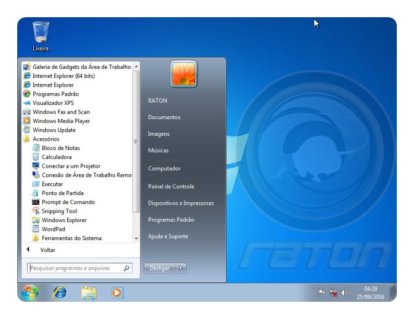414x319 pixels.
Task: Click the Desligar button
Action: [x=160, y=268]
